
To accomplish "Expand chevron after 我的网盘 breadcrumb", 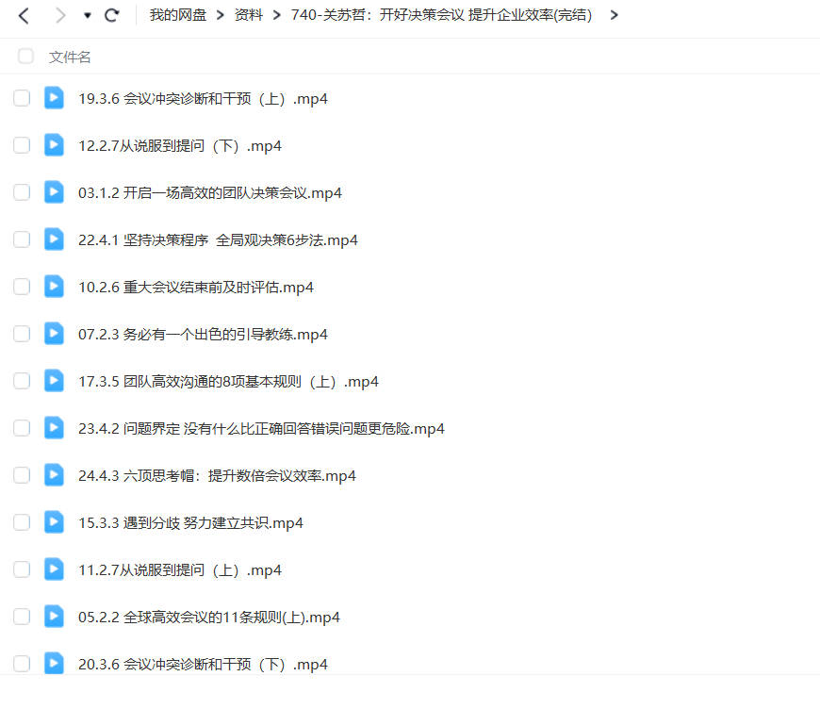I will [x=221, y=15].
